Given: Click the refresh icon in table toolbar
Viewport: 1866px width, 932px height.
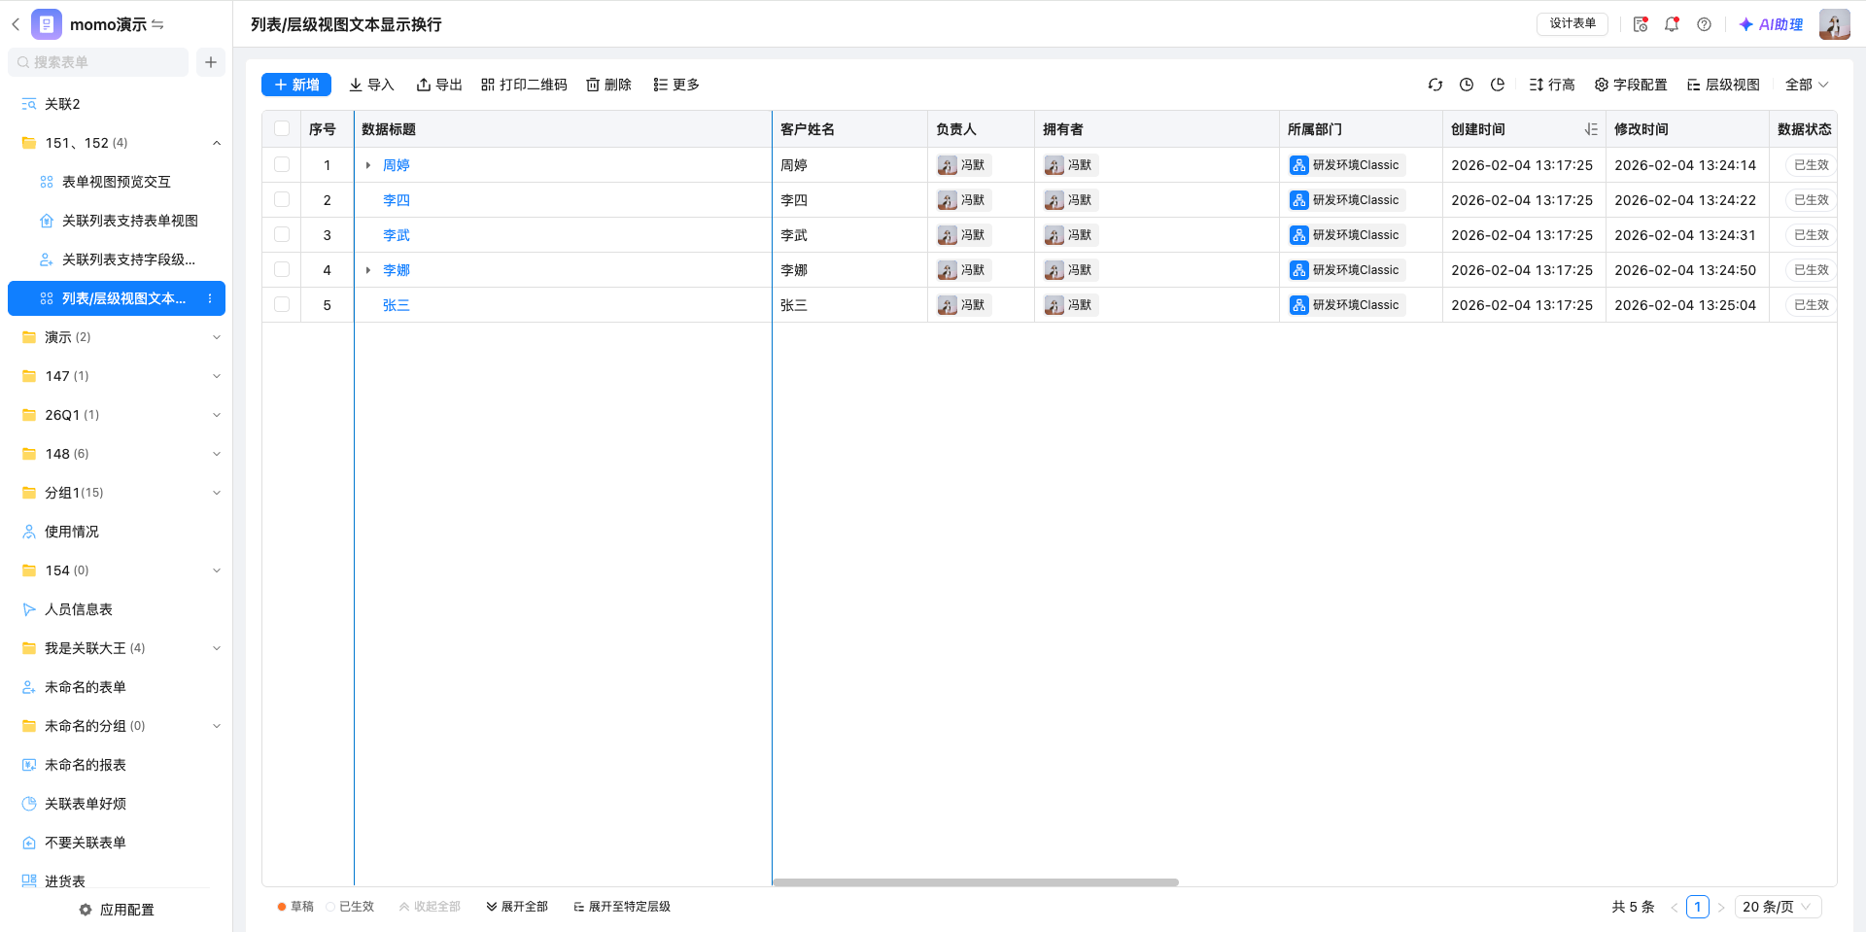Looking at the screenshot, I should coord(1435,85).
